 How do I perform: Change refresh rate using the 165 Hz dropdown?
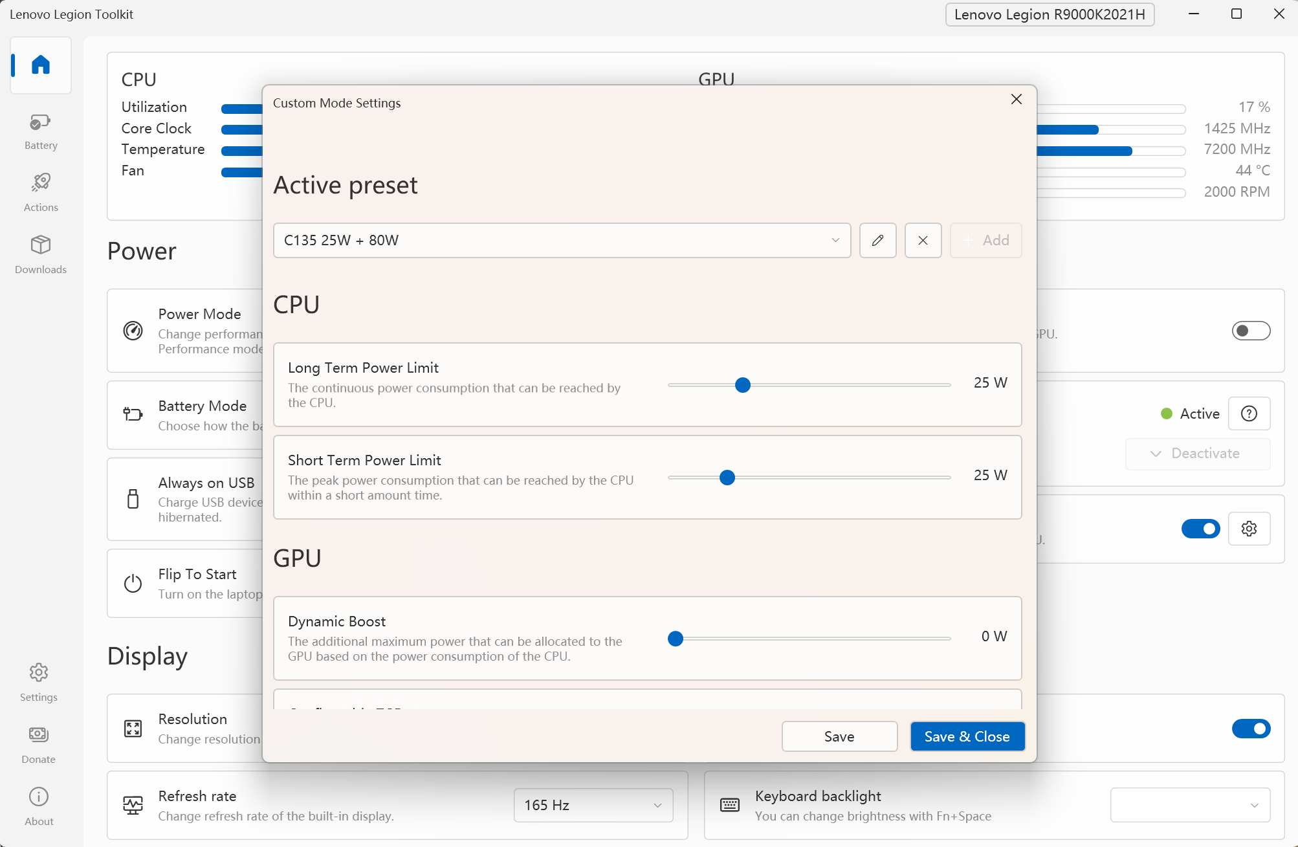coord(593,805)
